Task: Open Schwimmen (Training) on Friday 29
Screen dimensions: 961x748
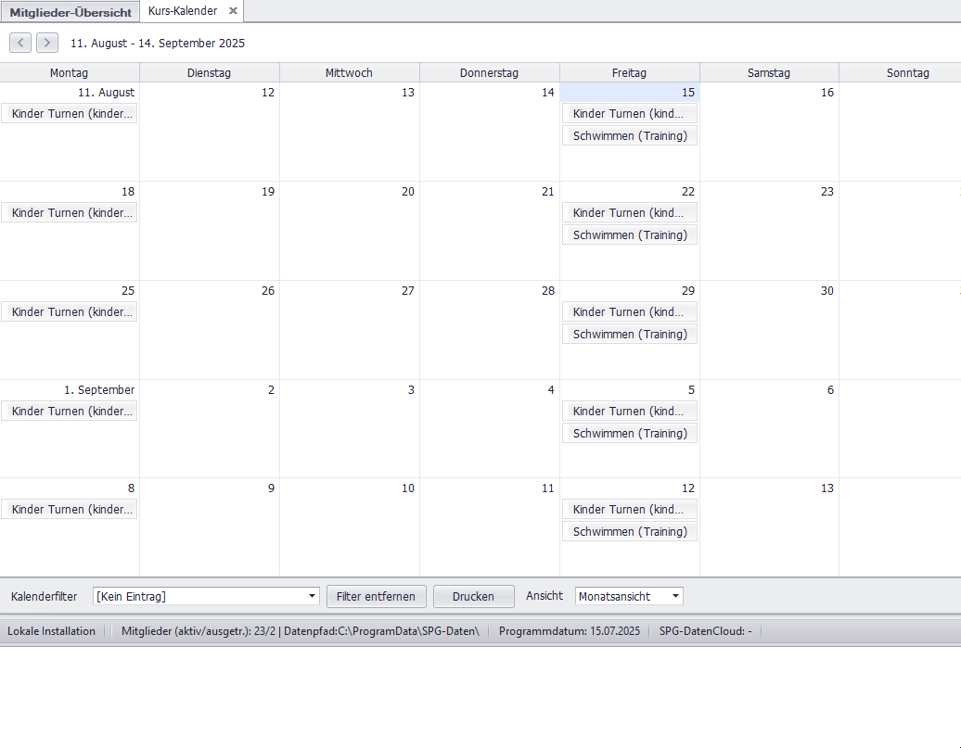Action: pyautogui.click(x=630, y=335)
